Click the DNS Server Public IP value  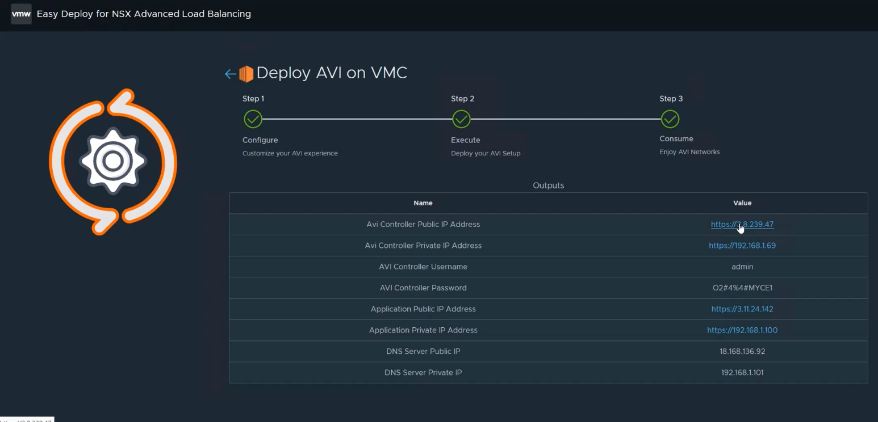[x=742, y=351]
